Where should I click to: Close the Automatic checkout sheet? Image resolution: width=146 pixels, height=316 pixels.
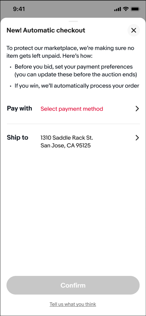tap(134, 30)
